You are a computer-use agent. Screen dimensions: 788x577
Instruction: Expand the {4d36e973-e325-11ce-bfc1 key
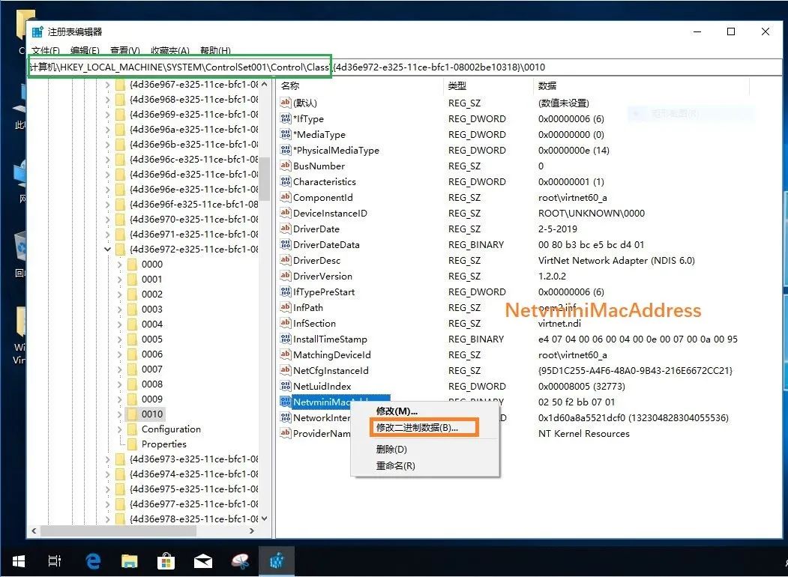pyautogui.click(x=107, y=459)
